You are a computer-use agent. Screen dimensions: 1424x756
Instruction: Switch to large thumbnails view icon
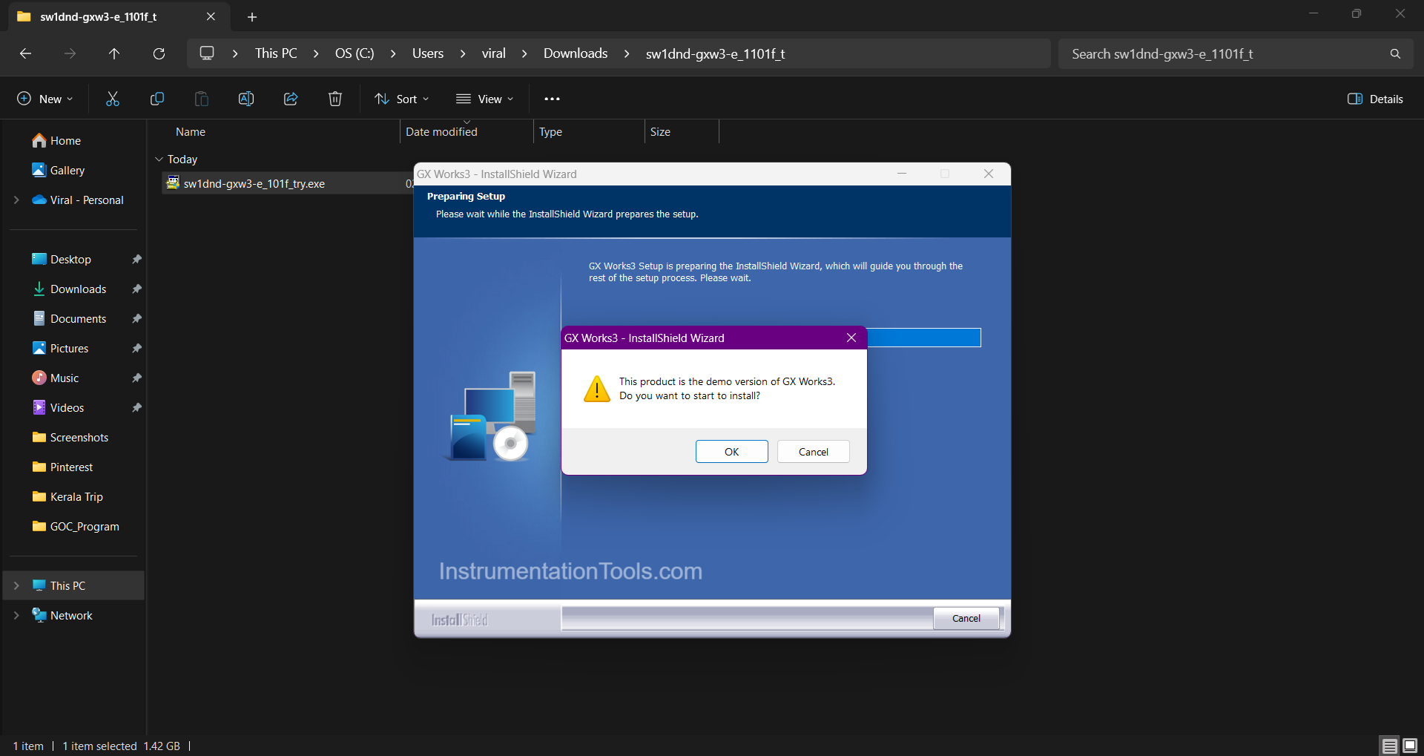click(x=1410, y=746)
